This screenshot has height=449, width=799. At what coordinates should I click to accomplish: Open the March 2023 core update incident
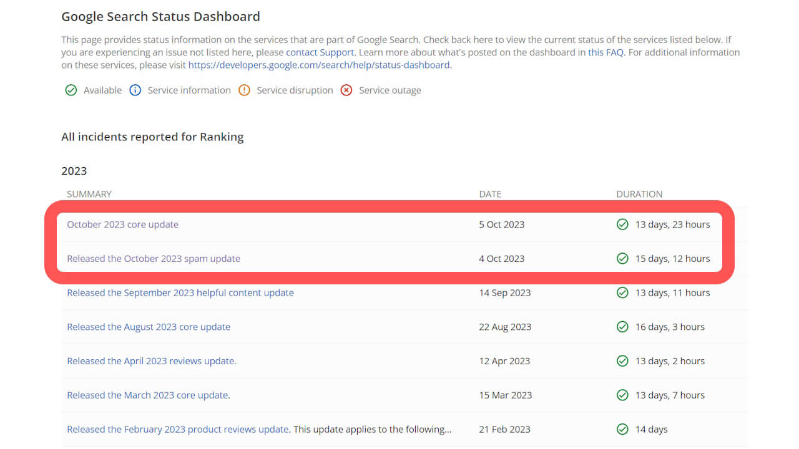click(147, 395)
